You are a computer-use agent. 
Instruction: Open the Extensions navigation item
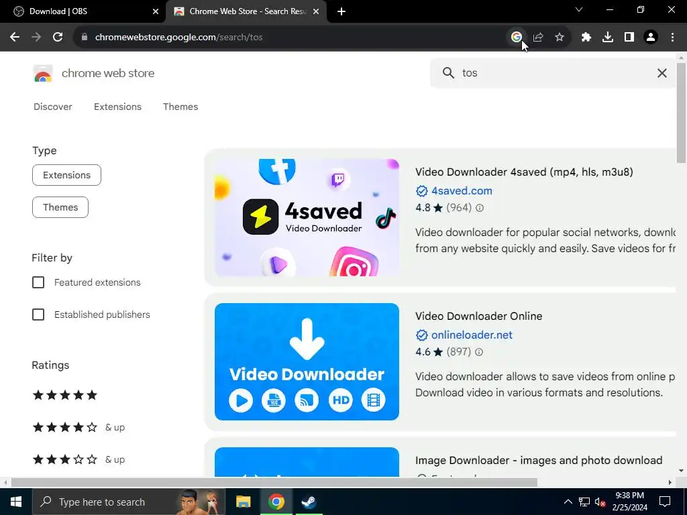pos(117,107)
